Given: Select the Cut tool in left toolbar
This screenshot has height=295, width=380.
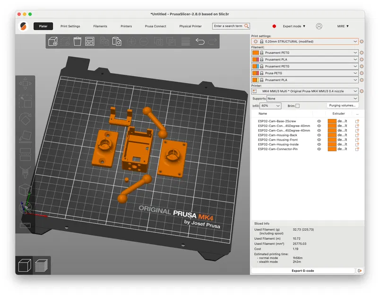Looking at the screenshot, I should click(25, 154).
